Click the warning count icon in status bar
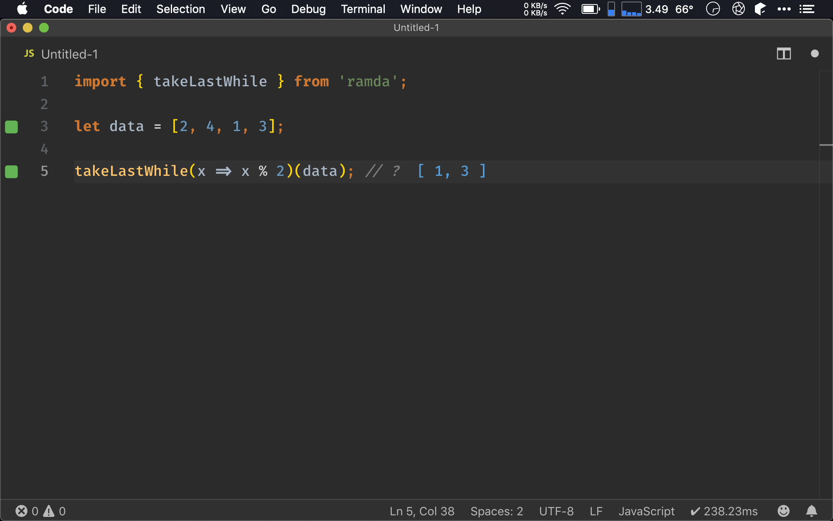Viewport: 833px width, 521px height. pyautogui.click(x=50, y=511)
